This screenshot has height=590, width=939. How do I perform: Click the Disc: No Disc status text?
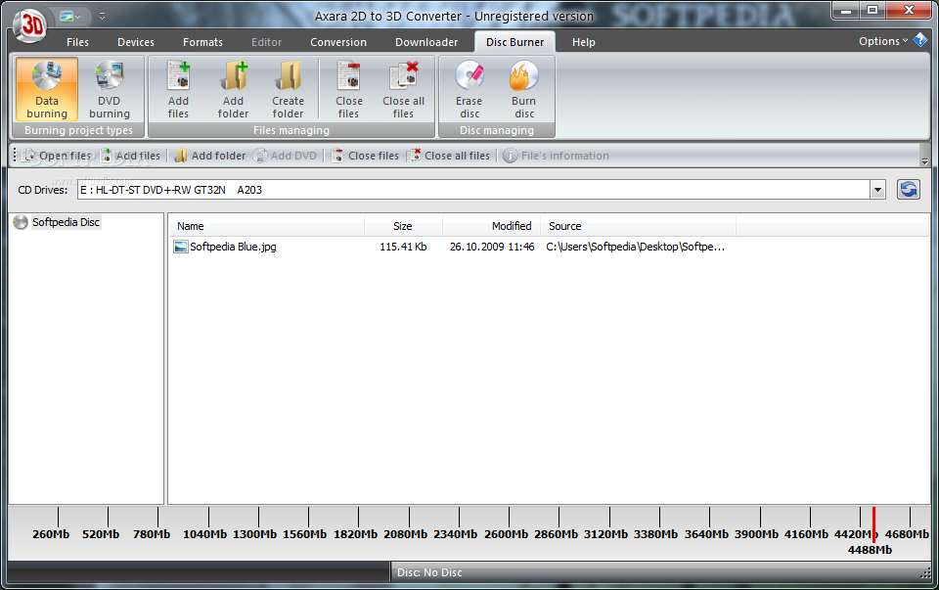[x=429, y=572]
